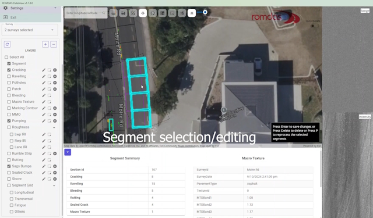
Task: Click the table grid icon in map toolbar
Action: click(163, 13)
